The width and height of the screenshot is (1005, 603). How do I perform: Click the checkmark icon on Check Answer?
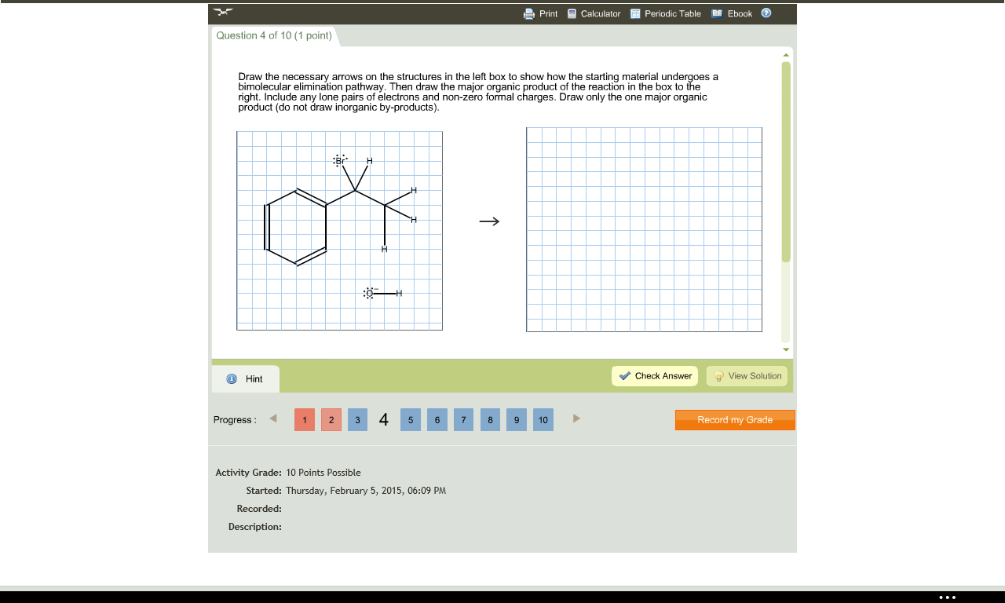click(x=627, y=375)
